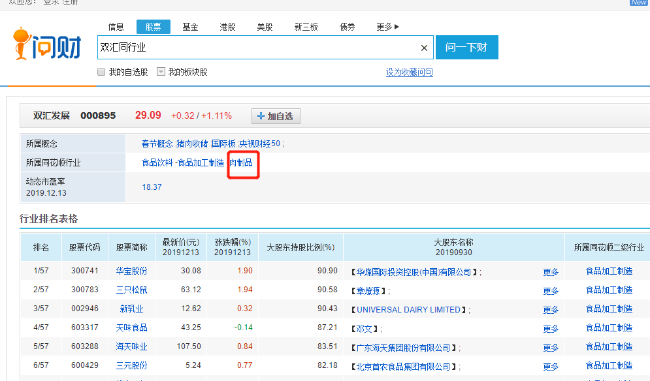This screenshot has height=381, width=650.
Task: Sort by the 涨跌幅(%) column header
Action: [233, 247]
